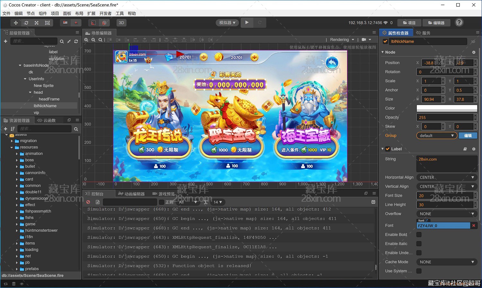Refresh the hierarchy panel
The height and width of the screenshot is (288, 482).
76,41
